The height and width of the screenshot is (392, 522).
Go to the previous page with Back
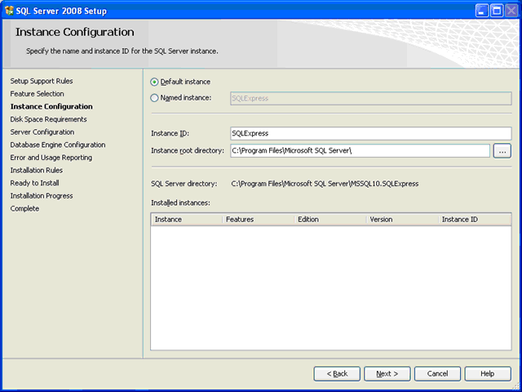[x=337, y=374]
